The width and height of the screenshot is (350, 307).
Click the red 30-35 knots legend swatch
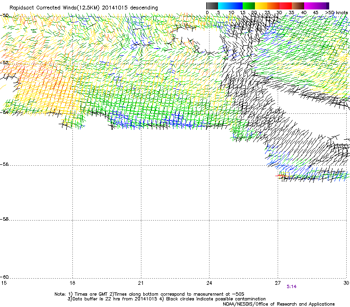286,6
